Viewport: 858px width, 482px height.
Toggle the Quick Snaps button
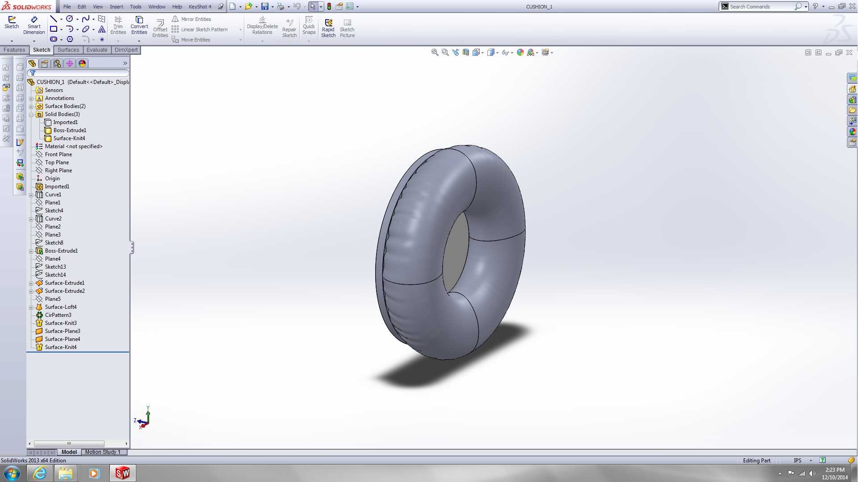pyautogui.click(x=309, y=25)
